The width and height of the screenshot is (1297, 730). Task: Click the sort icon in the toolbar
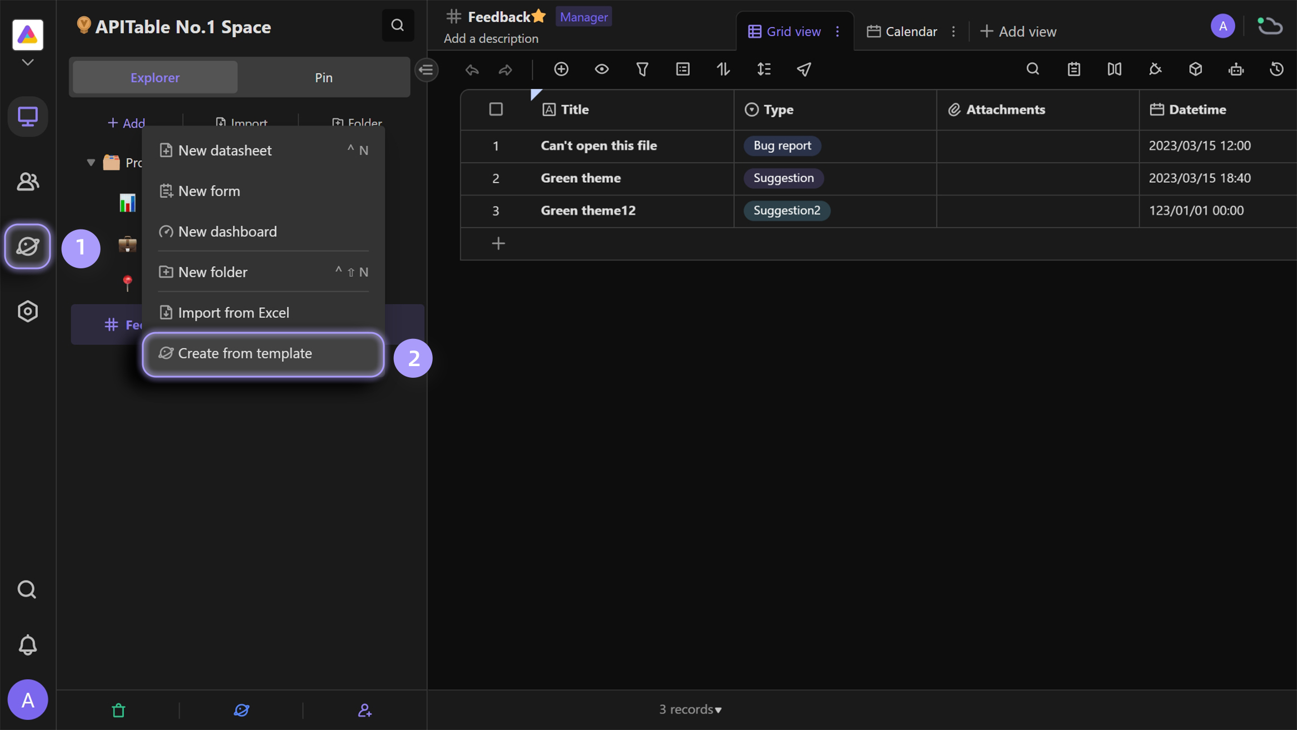[723, 69]
